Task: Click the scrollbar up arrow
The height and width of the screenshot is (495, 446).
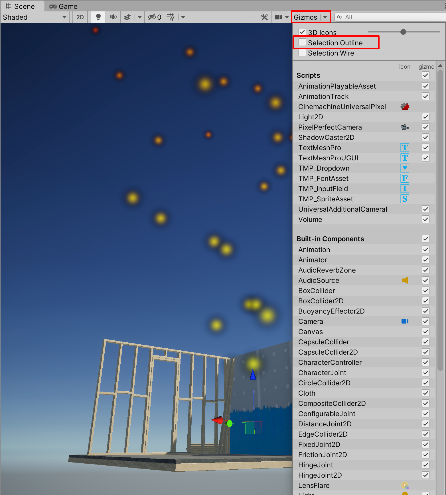Action: pos(440,66)
